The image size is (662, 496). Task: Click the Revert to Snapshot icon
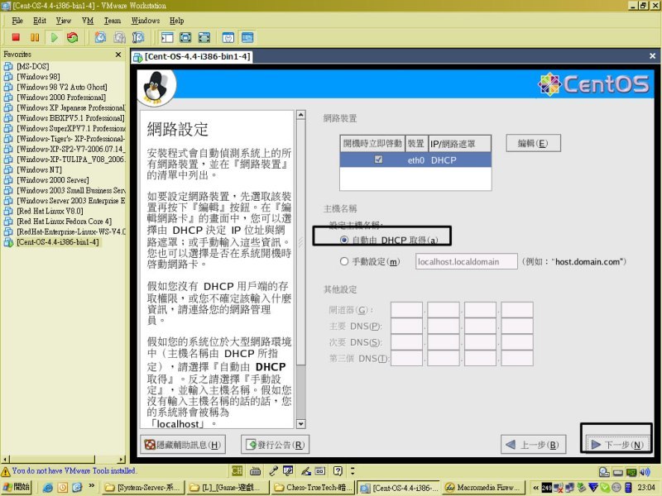click(119, 37)
